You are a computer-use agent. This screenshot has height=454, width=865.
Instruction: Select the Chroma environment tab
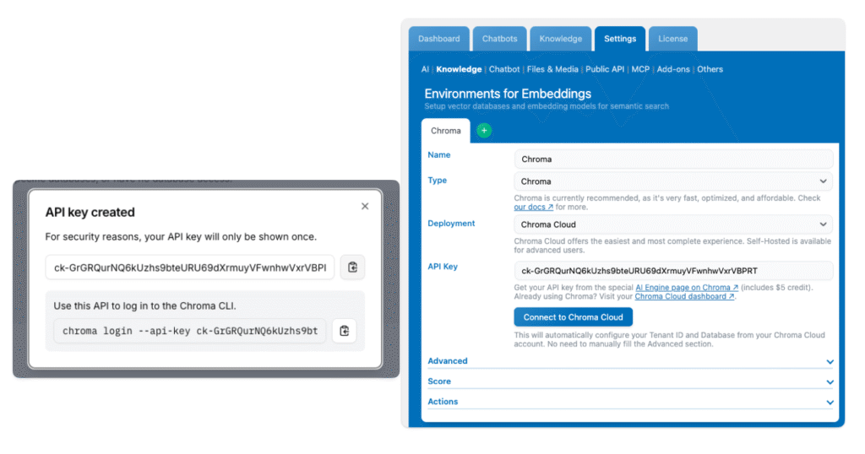(x=446, y=131)
